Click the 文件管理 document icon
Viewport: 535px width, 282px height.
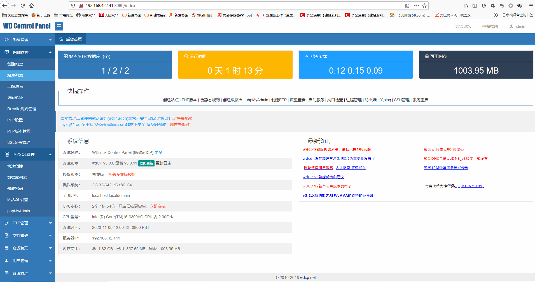[7, 236]
